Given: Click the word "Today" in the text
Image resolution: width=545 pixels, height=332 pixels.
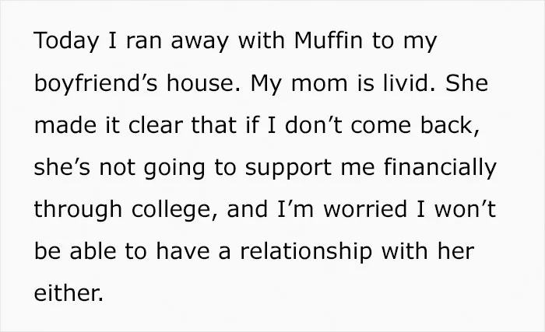Looking at the screenshot, I should tap(66, 41).
